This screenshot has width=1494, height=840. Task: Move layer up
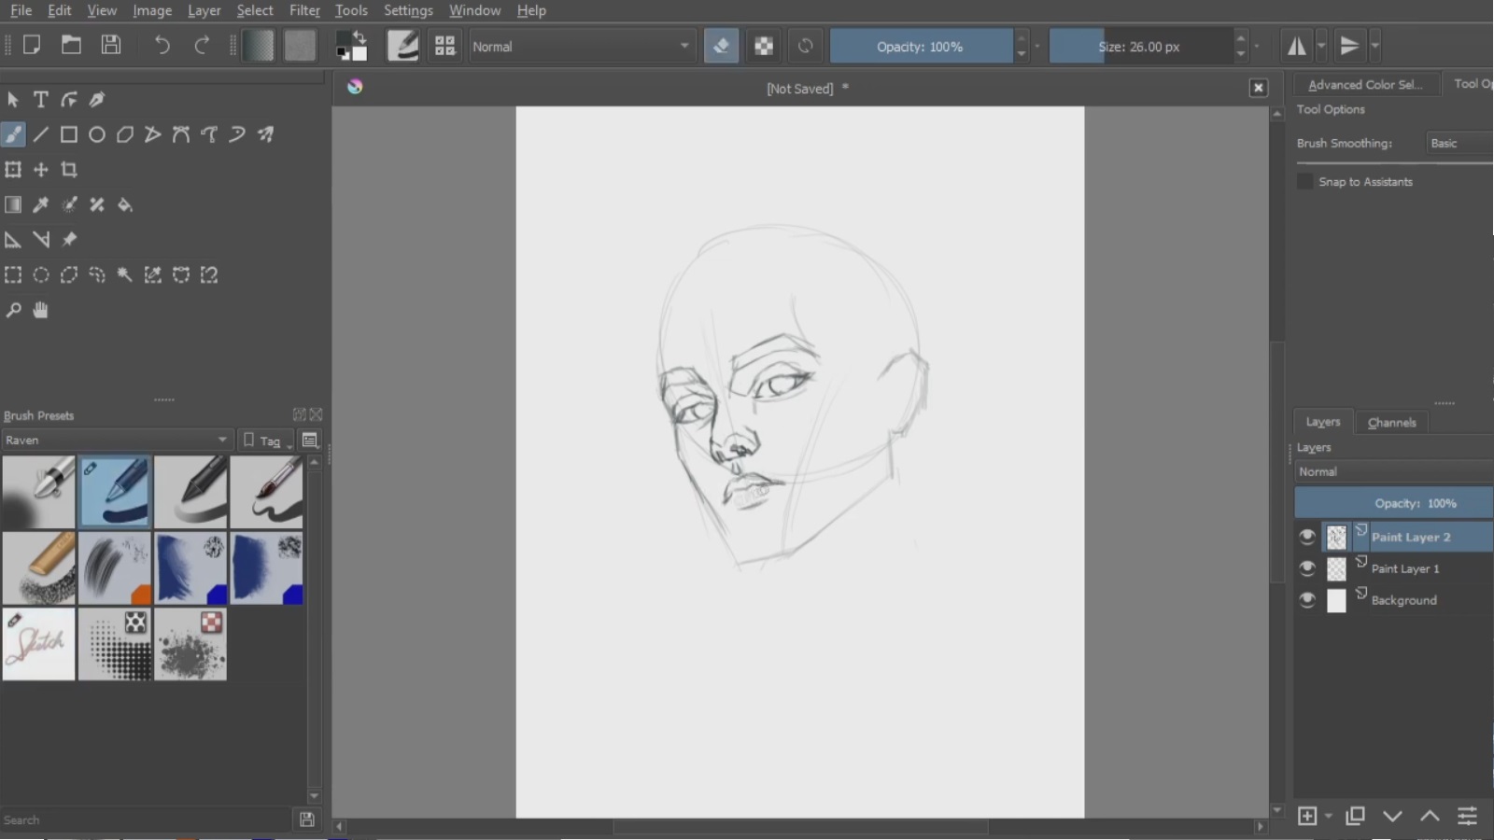(x=1430, y=816)
